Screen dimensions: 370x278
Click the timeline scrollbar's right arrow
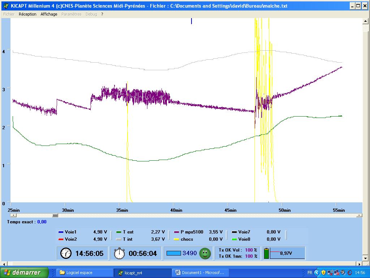359,215
